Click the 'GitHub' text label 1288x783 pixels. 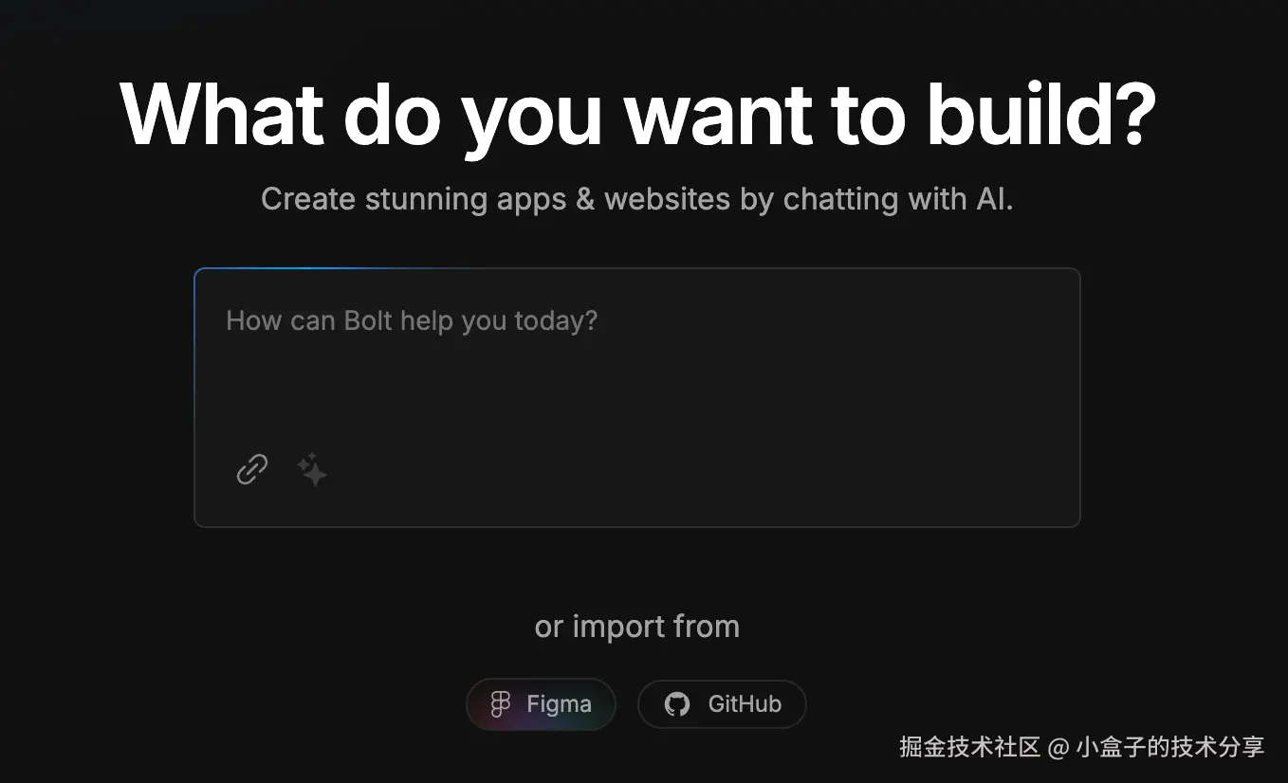[x=745, y=704]
